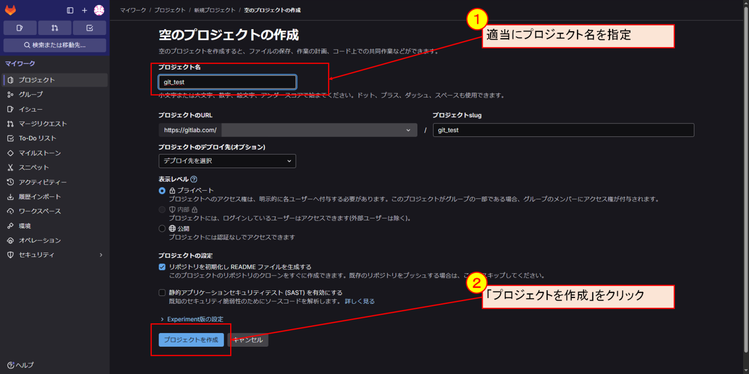The width and height of the screenshot is (749, 374).
Task: Click the プロジェクト名 input field
Action: tap(227, 82)
